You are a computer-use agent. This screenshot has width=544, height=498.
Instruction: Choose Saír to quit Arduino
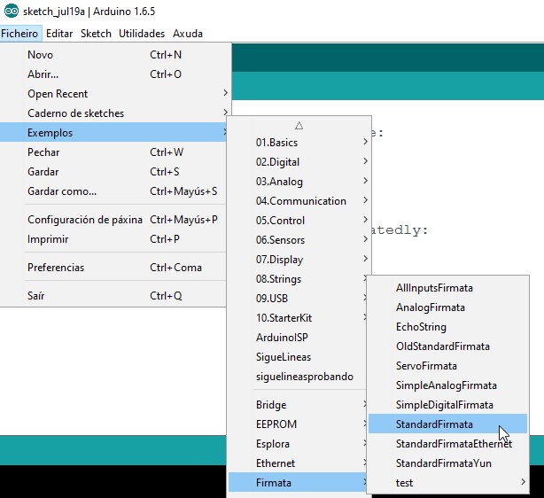pos(38,296)
